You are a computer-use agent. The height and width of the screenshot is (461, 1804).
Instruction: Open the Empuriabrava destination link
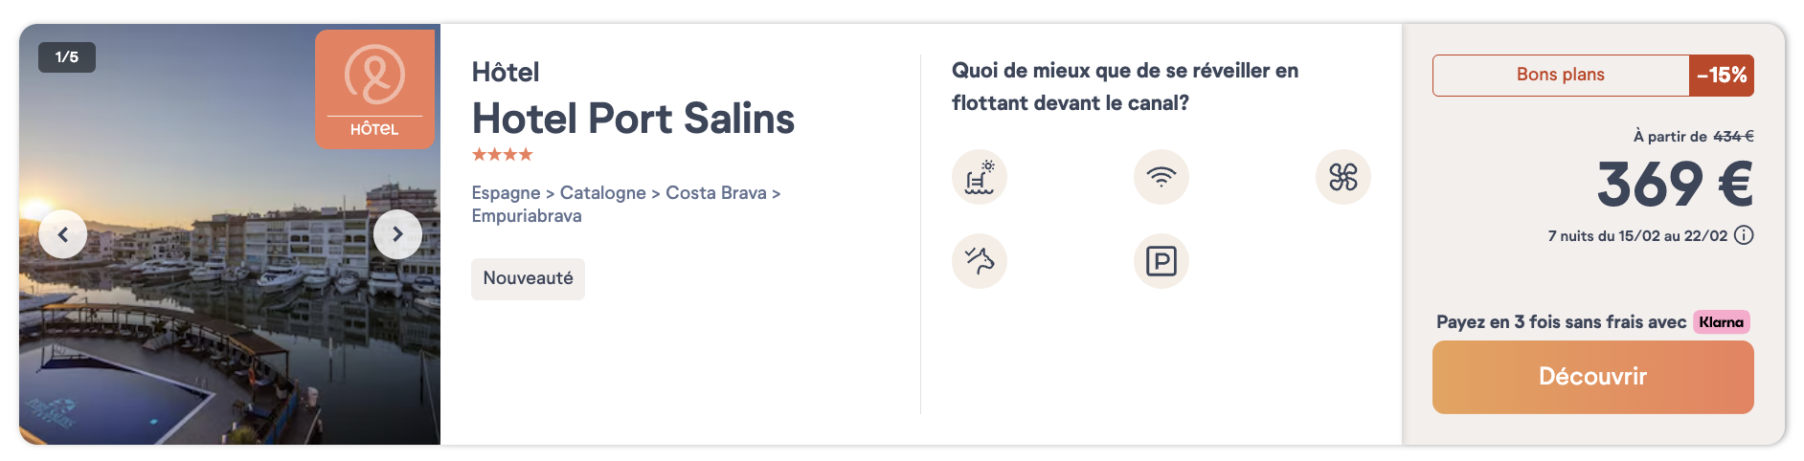[527, 216]
